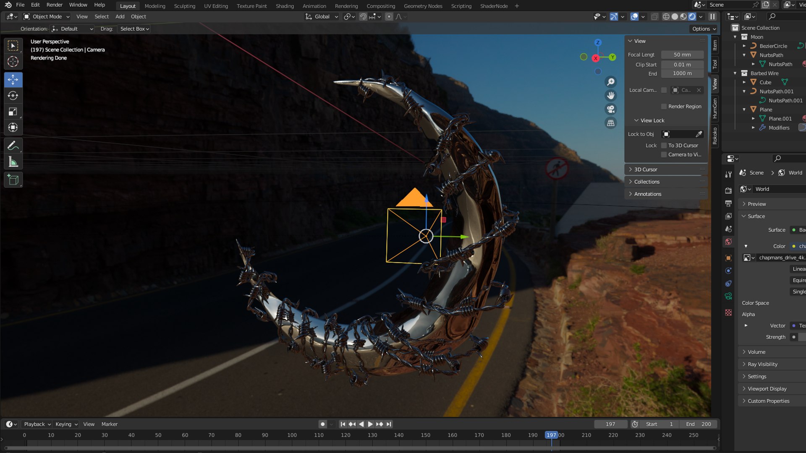Open the Physics properties tab icon
The width and height of the screenshot is (806, 453).
(728, 271)
